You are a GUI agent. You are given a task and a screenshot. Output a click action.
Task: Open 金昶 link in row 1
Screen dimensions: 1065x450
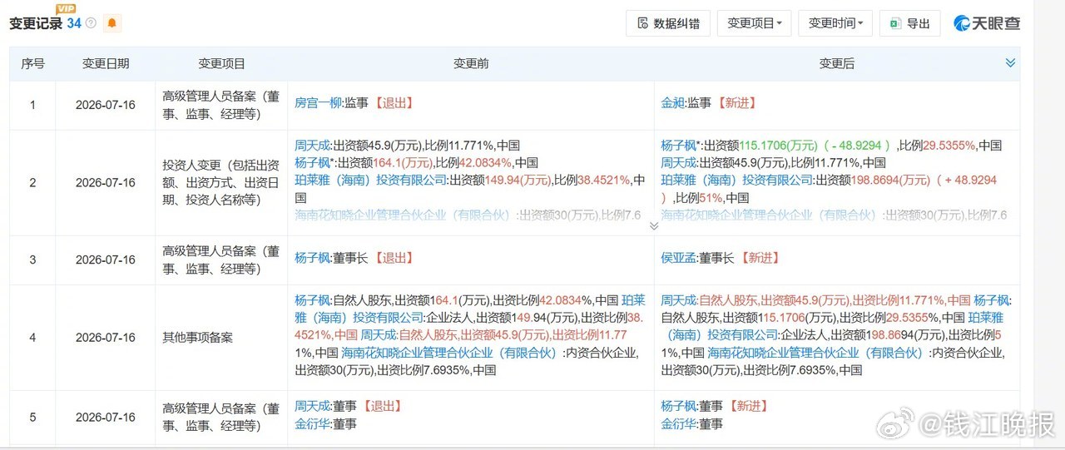(673, 103)
